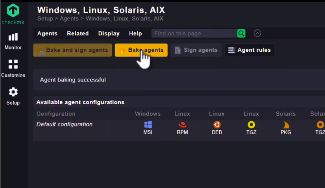Download the Linux TGZ agent
Image resolution: width=325 pixels, height=188 pixels.
coord(251,128)
